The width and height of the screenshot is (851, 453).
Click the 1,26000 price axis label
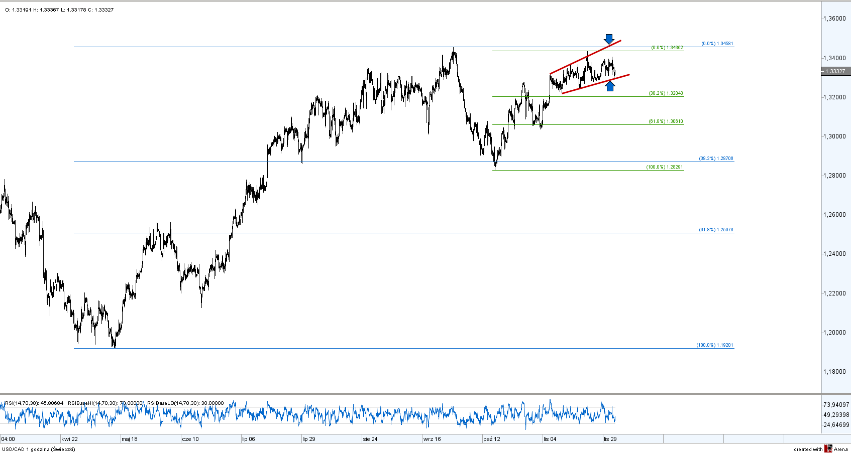pyautogui.click(x=835, y=215)
